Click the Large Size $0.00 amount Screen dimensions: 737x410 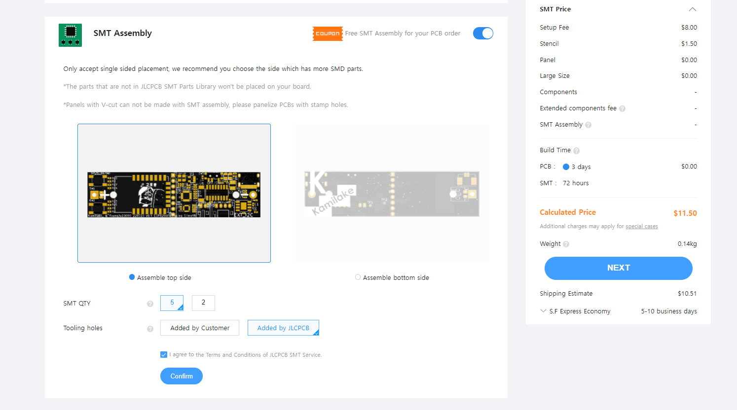tap(689, 76)
